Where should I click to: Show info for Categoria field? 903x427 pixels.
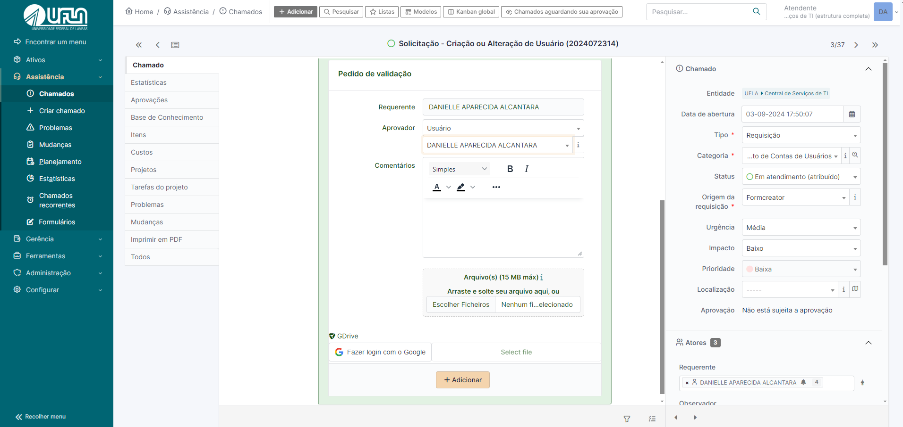point(845,156)
